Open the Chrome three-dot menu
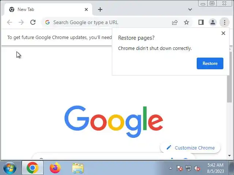The image size is (234, 175). click(224, 23)
